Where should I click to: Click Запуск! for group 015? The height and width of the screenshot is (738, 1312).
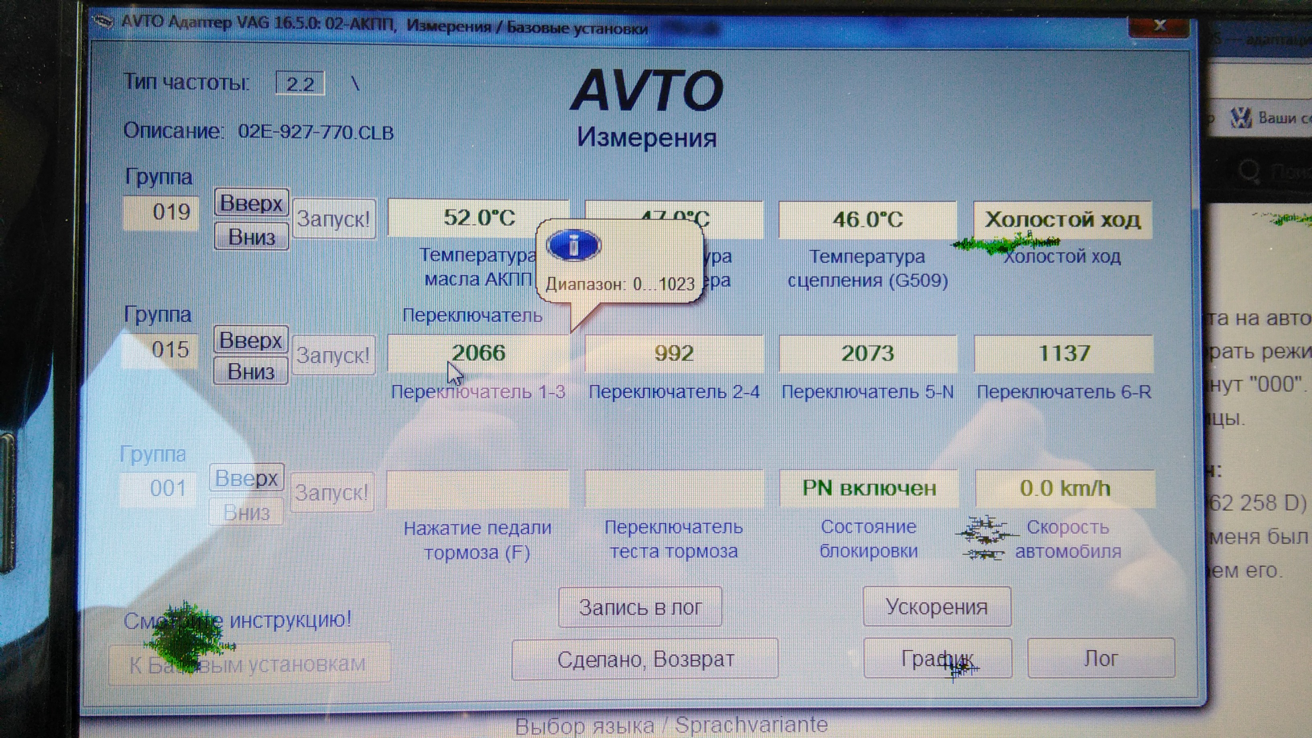click(333, 355)
